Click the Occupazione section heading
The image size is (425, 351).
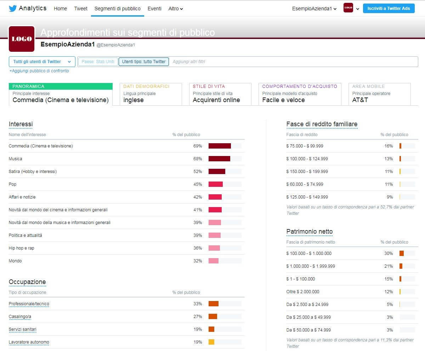[x=27, y=282]
